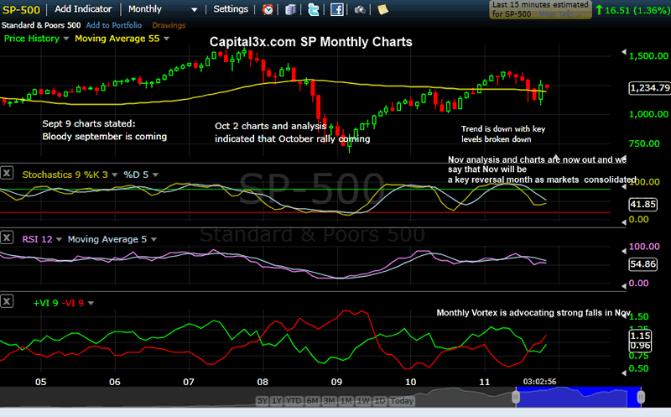Click the yellow sticky note icon
This screenshot has height=417, width=671.
(x=382, y=9)
